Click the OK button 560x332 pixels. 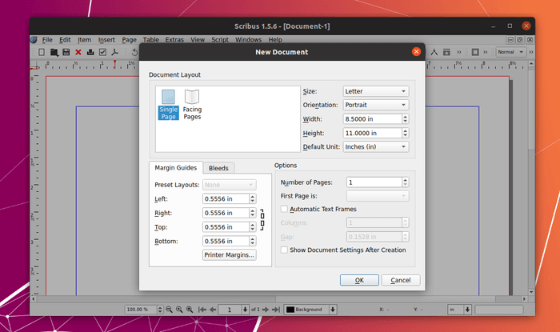pyautogui.click(x=359, y=280)
